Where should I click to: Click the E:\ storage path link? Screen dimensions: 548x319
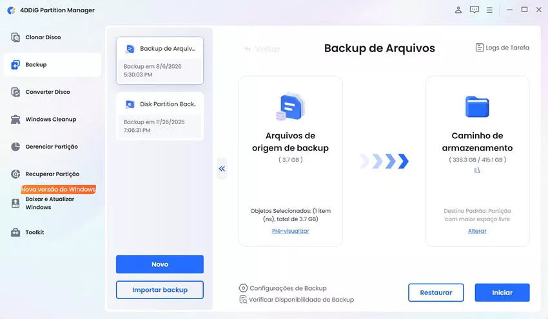coord(477,170)
